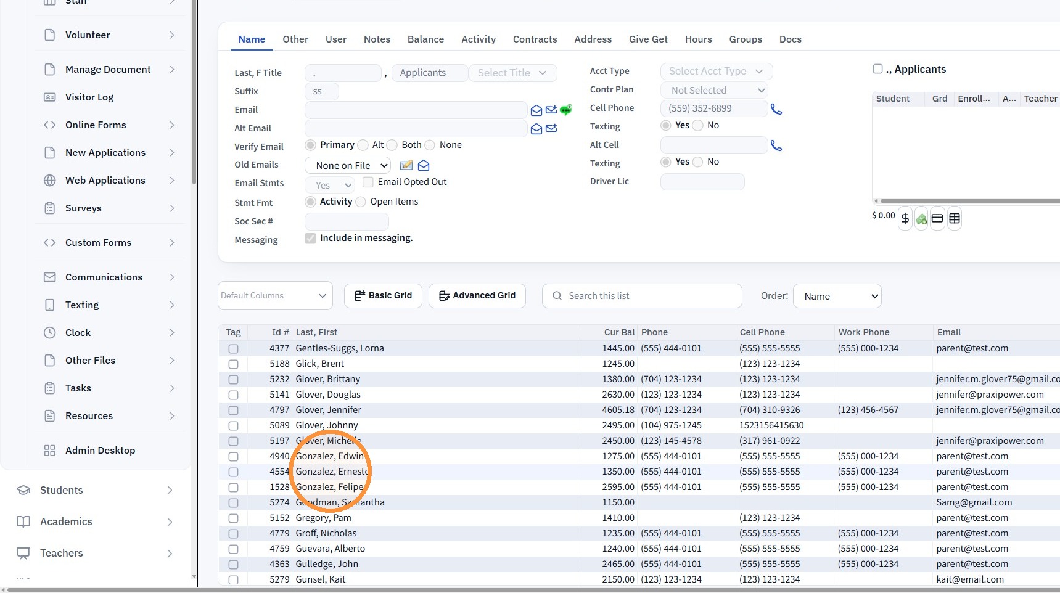Tick the tag checkbox for Glick, Brent
This screenshot has width=1060, height=593.
point(233,364)
